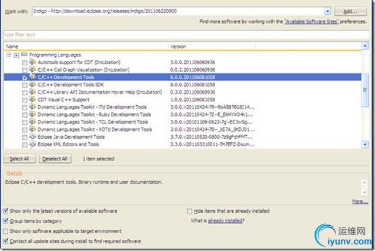Viewport: 375px width, 251px height.
Task: Open the Work with site dropdown arrow
Action: point(327,11)
